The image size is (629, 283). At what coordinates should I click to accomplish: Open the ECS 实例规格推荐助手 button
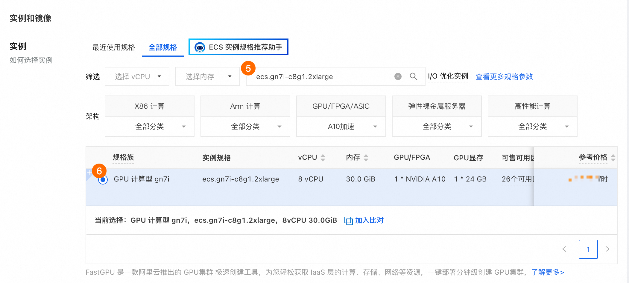(238, 47)
